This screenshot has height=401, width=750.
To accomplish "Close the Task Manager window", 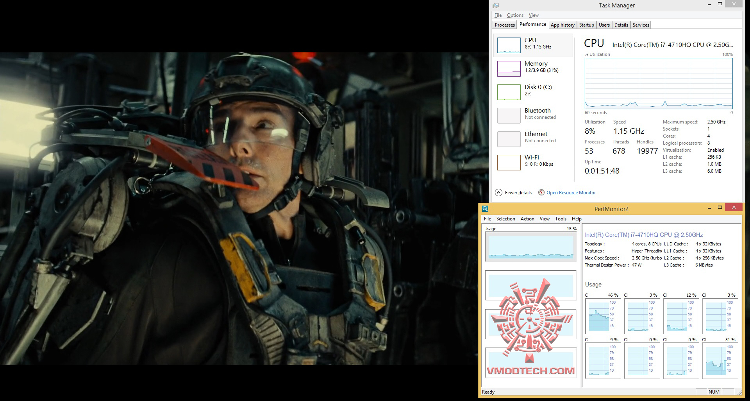I will pyautogui.click(x=734, y=4).
